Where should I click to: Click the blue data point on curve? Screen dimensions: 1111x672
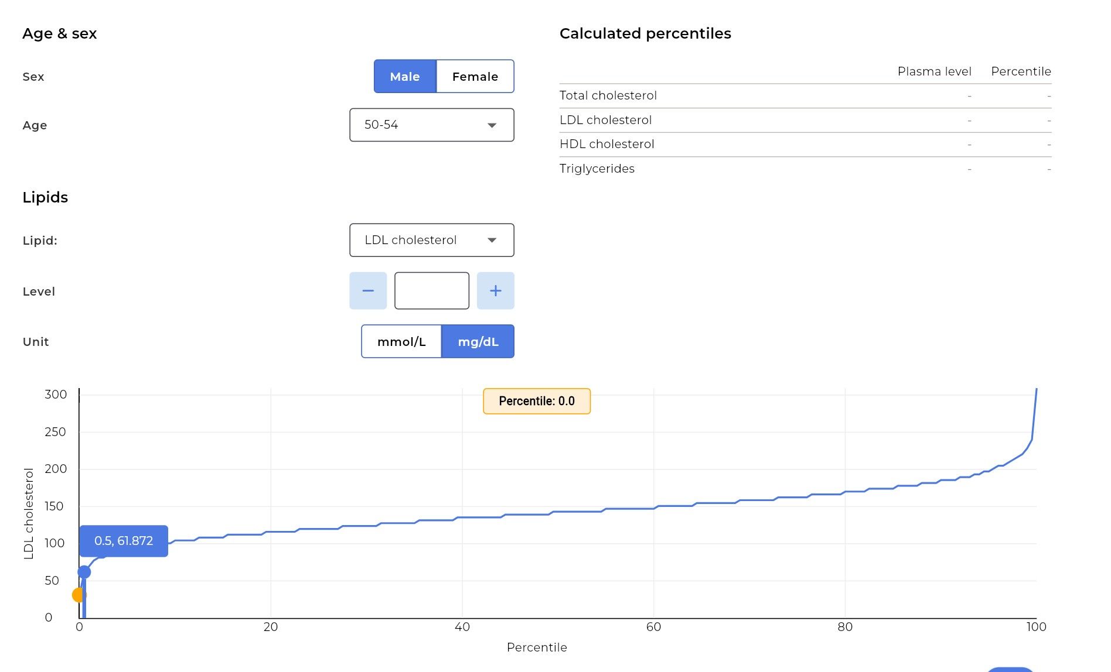[84, 572]
